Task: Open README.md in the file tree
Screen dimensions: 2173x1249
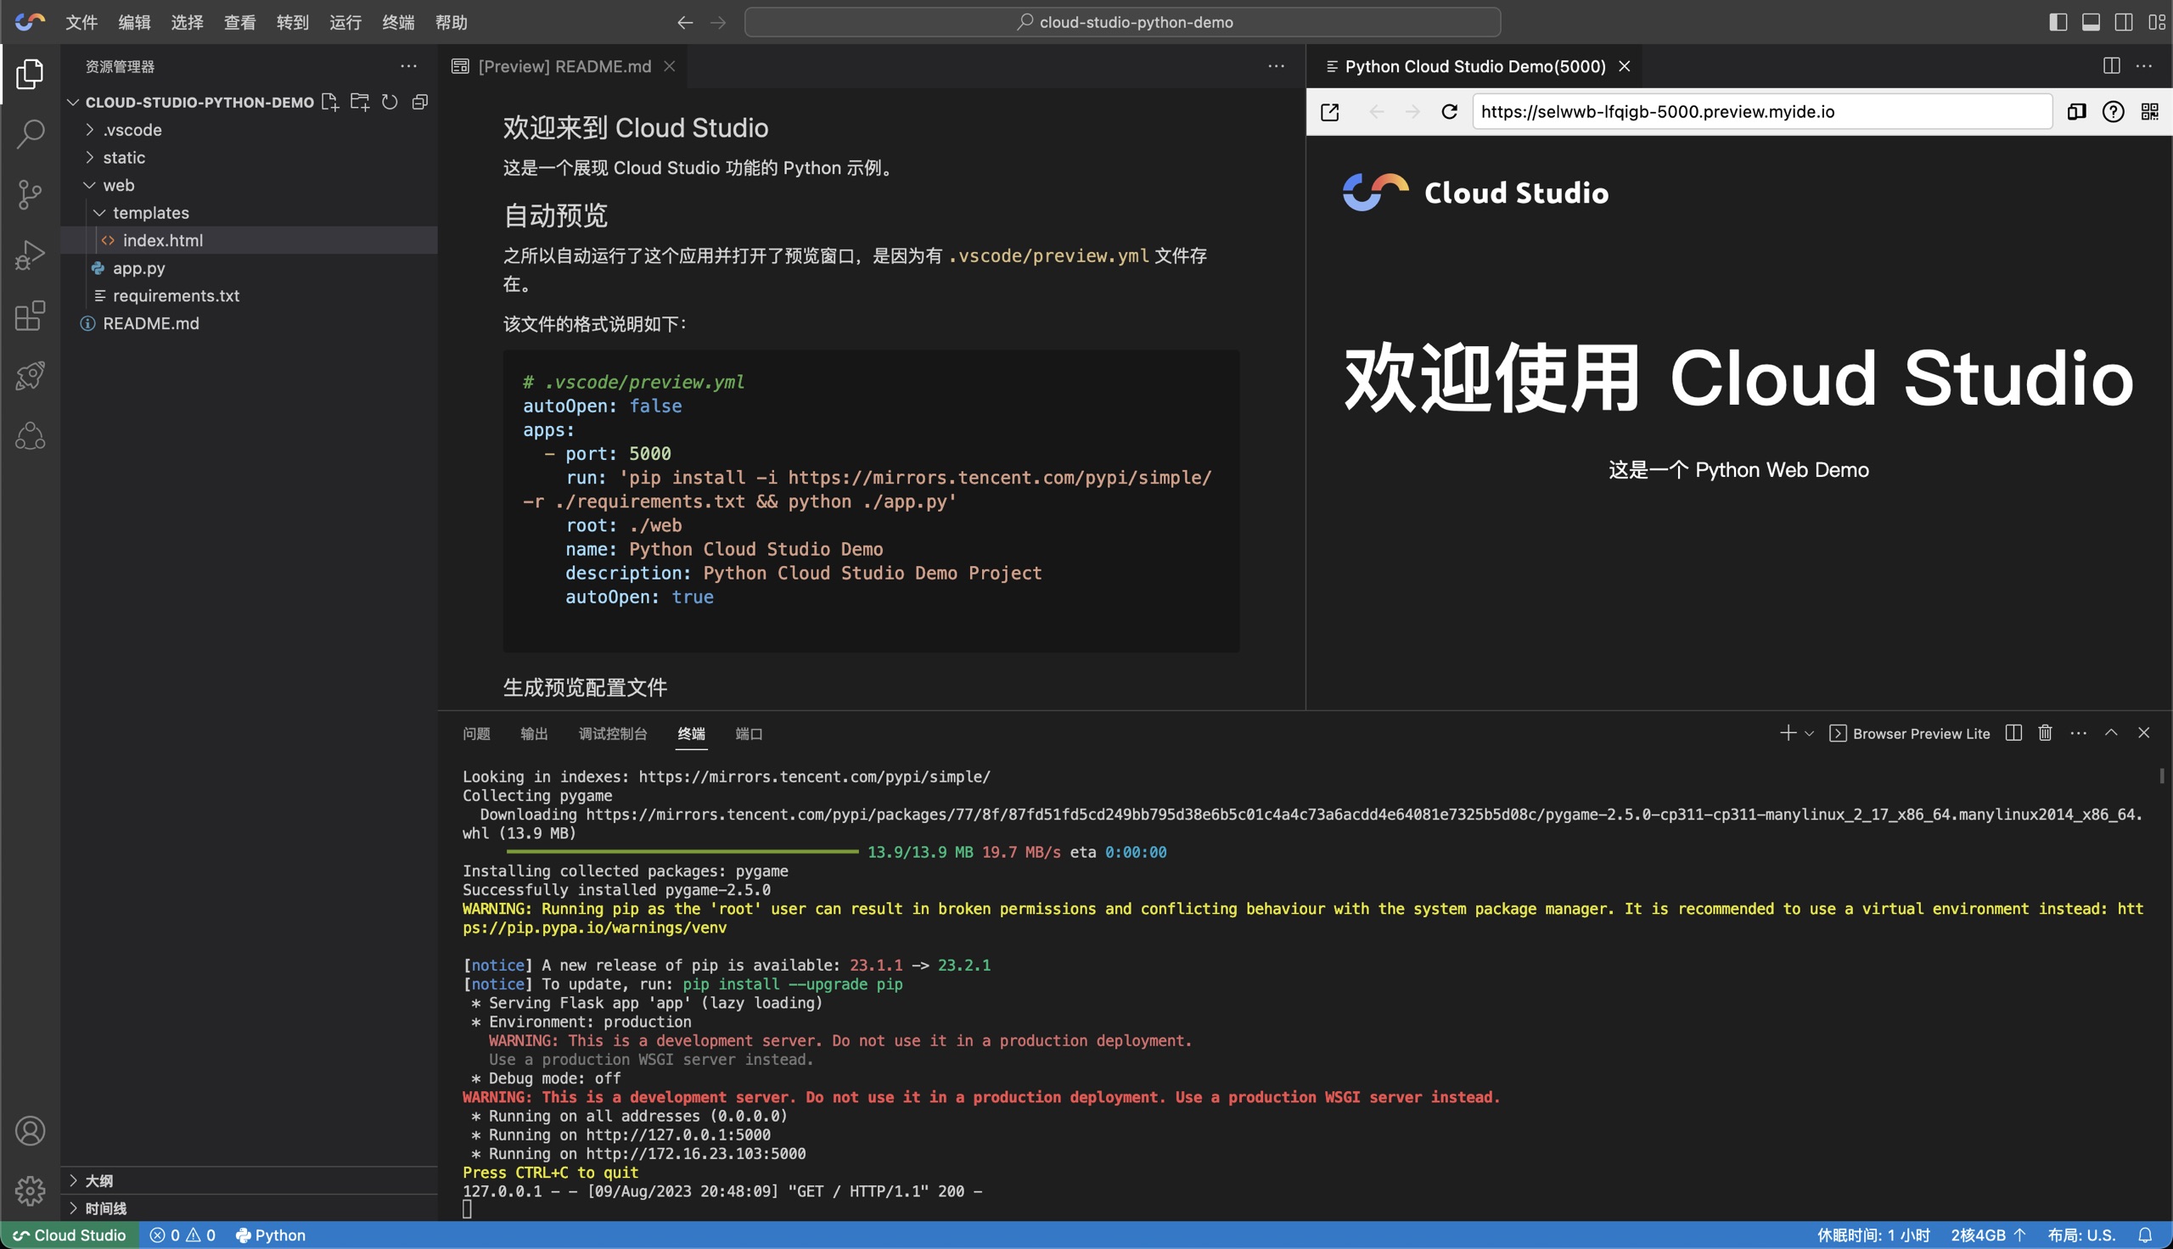Action: point(249,323)
